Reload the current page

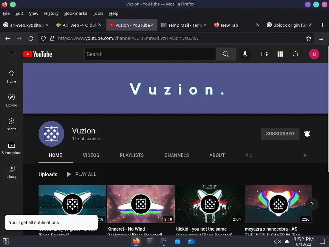click(x=31, y=39)
